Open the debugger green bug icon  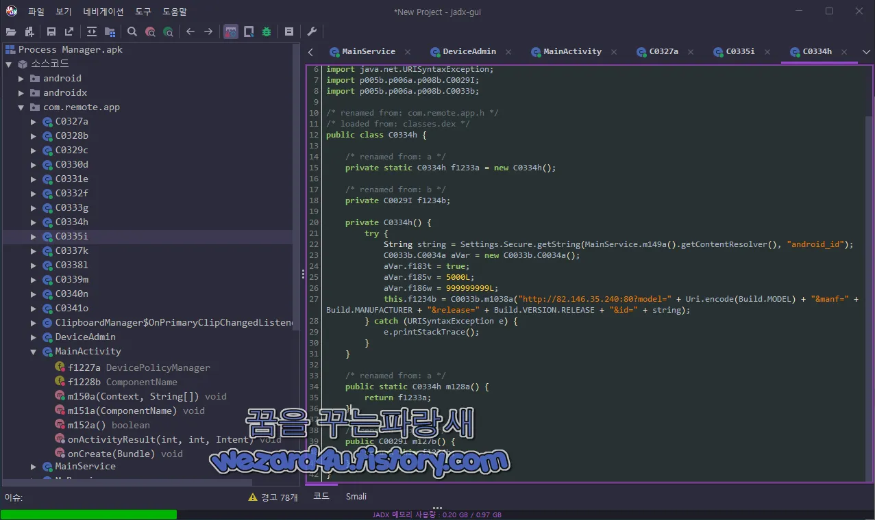267,31
